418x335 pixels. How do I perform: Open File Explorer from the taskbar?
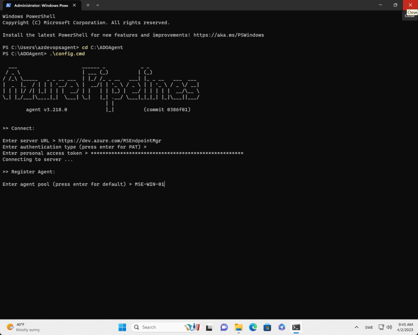[x=238, y=327]
